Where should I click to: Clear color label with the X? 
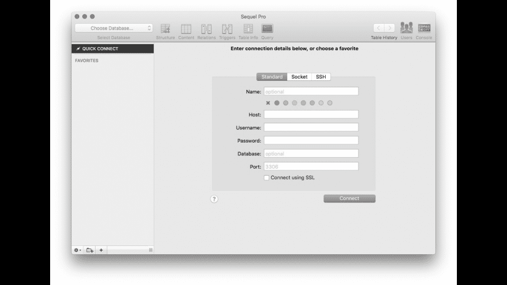[x=268, y=103]
